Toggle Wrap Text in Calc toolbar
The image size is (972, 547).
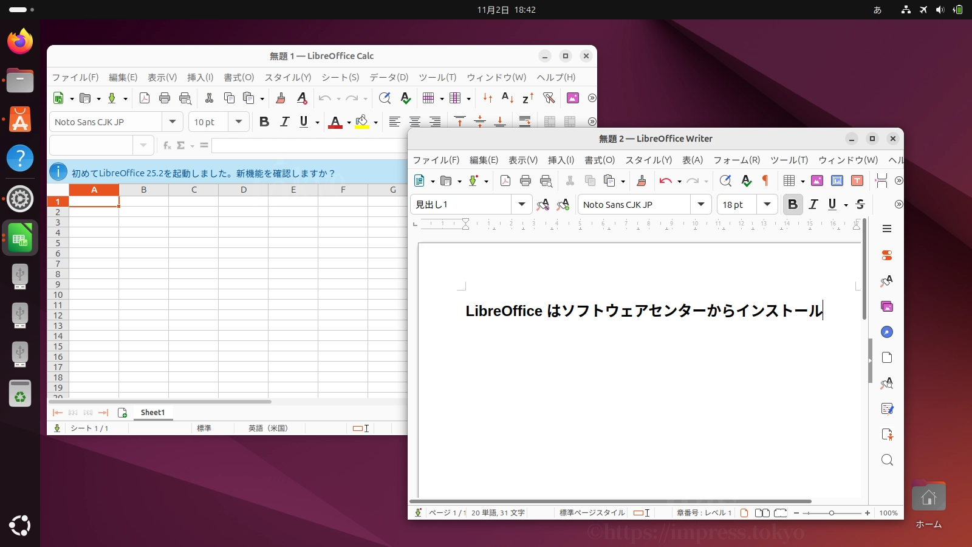525,122
